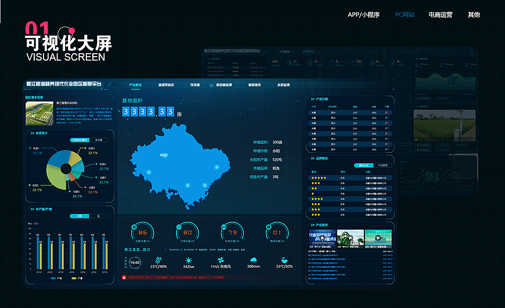Screen dimensions: 505x308
Task: Click the blue 产值 legend swatch
Action: (x=53, y=278)
